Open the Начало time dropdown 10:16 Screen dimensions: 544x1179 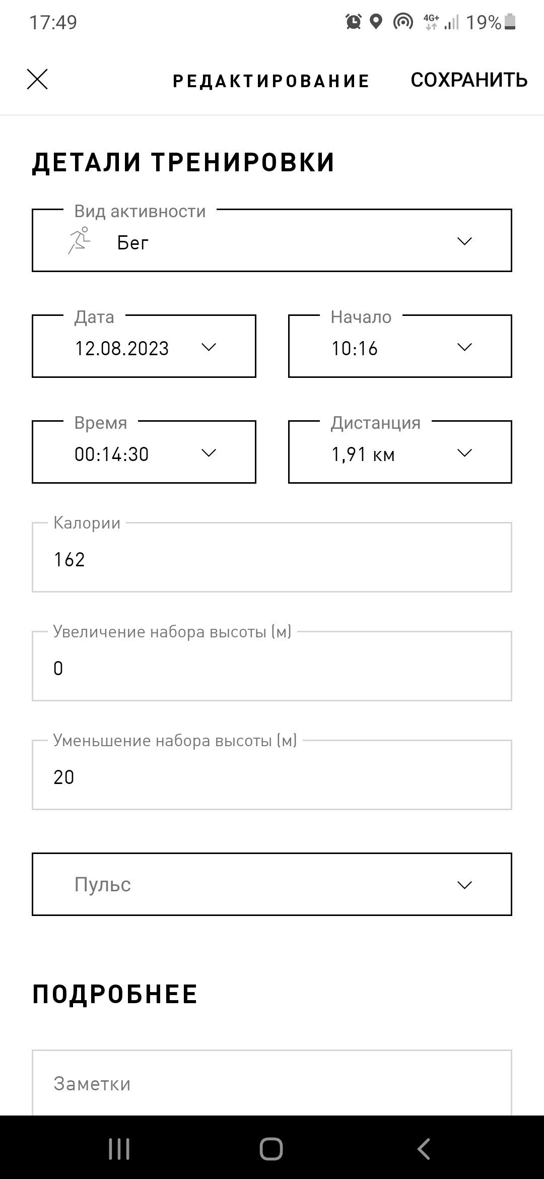400,346
